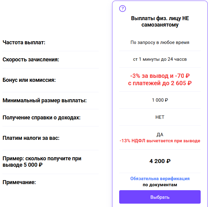Image resolution: width=208 pixels, height=207 pixels.
Task: Click the По запросу в любое время value
Action: click(160, 42)
